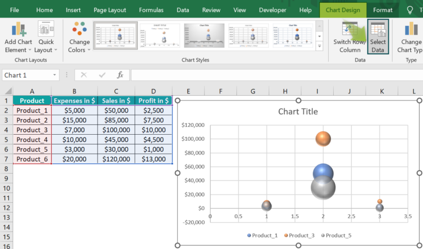Viewport: 423px width, 249px height.
Task: Click Product_3 legend entry
Action: (299, 236)
